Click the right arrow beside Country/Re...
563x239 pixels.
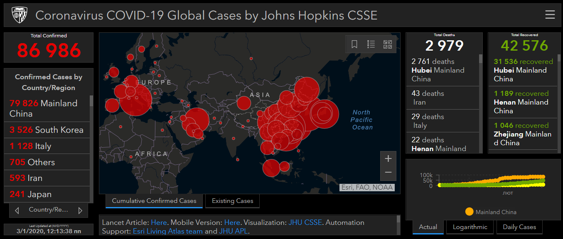click(x=80, y=210)
